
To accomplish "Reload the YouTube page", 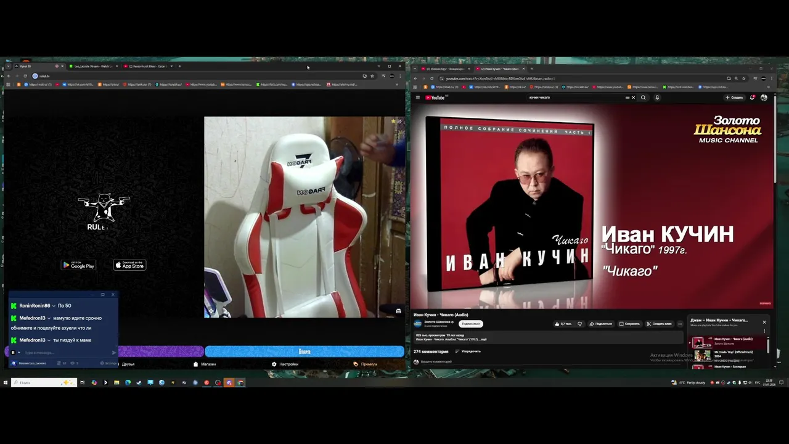I will click(x=431, y=78).
